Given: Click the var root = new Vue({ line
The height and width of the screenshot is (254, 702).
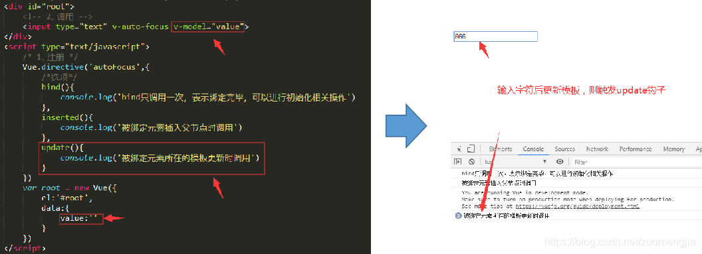Looking at the screenshot, I should click(69, 188).
